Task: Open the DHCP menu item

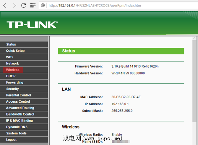Action: tap(24, 76)
